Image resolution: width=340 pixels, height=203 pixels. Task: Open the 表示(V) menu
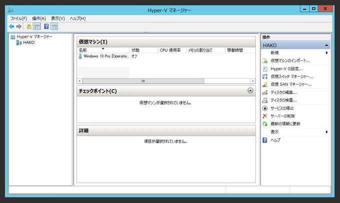pos(58,18)
